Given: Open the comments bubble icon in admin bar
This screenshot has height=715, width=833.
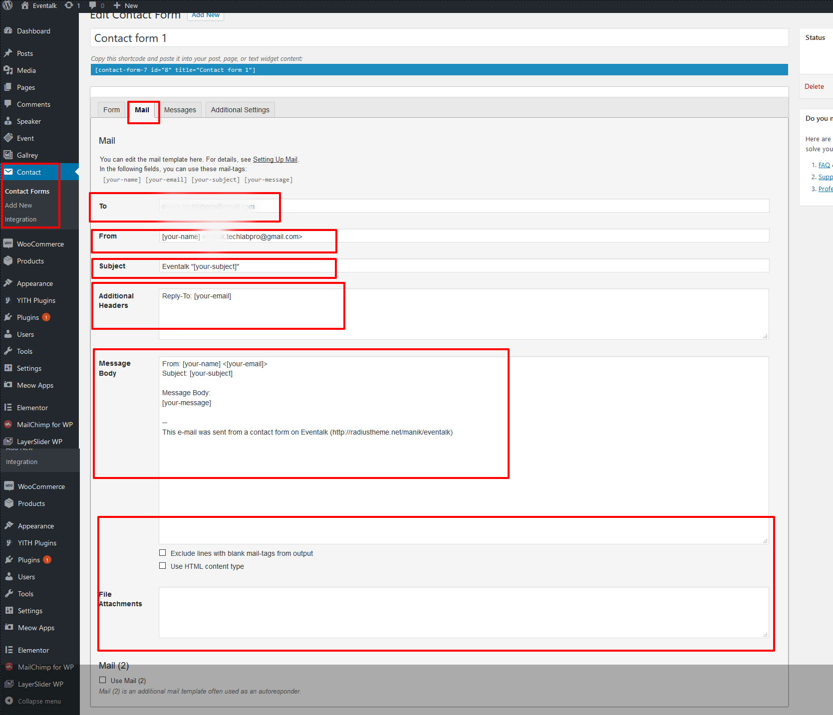Looking at the screenshot, I should 92,5.
